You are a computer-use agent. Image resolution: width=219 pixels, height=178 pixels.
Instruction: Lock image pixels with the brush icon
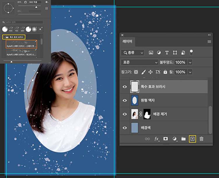(x=143, y=72)
